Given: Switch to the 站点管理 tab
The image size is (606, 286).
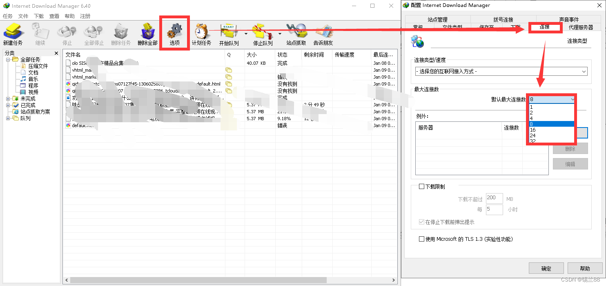Looking at the screenshot, I should coord(438,20).
